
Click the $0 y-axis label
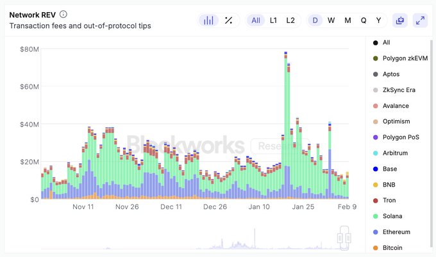pos(35,199)
